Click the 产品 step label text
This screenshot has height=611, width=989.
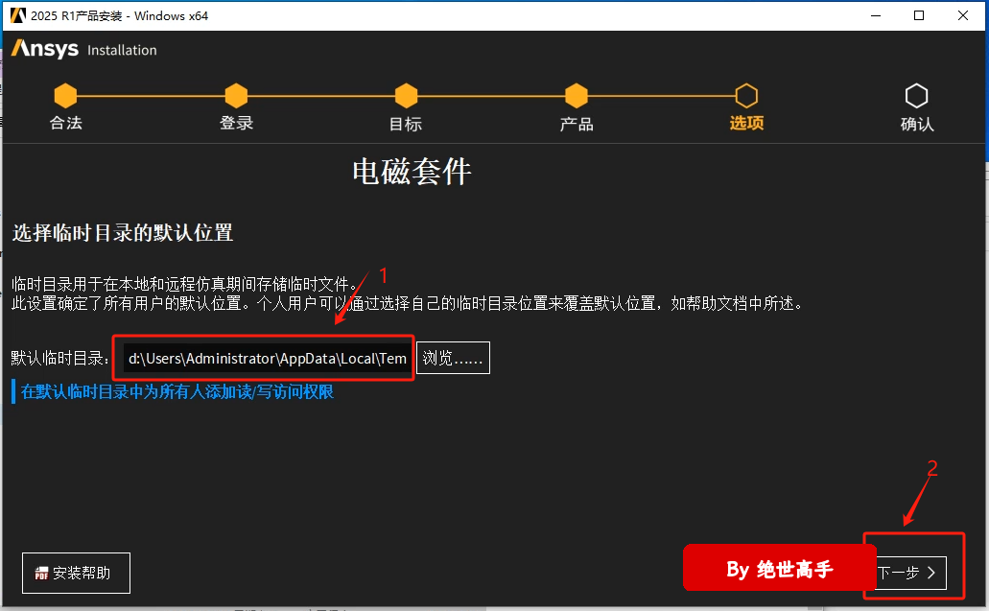576,124
